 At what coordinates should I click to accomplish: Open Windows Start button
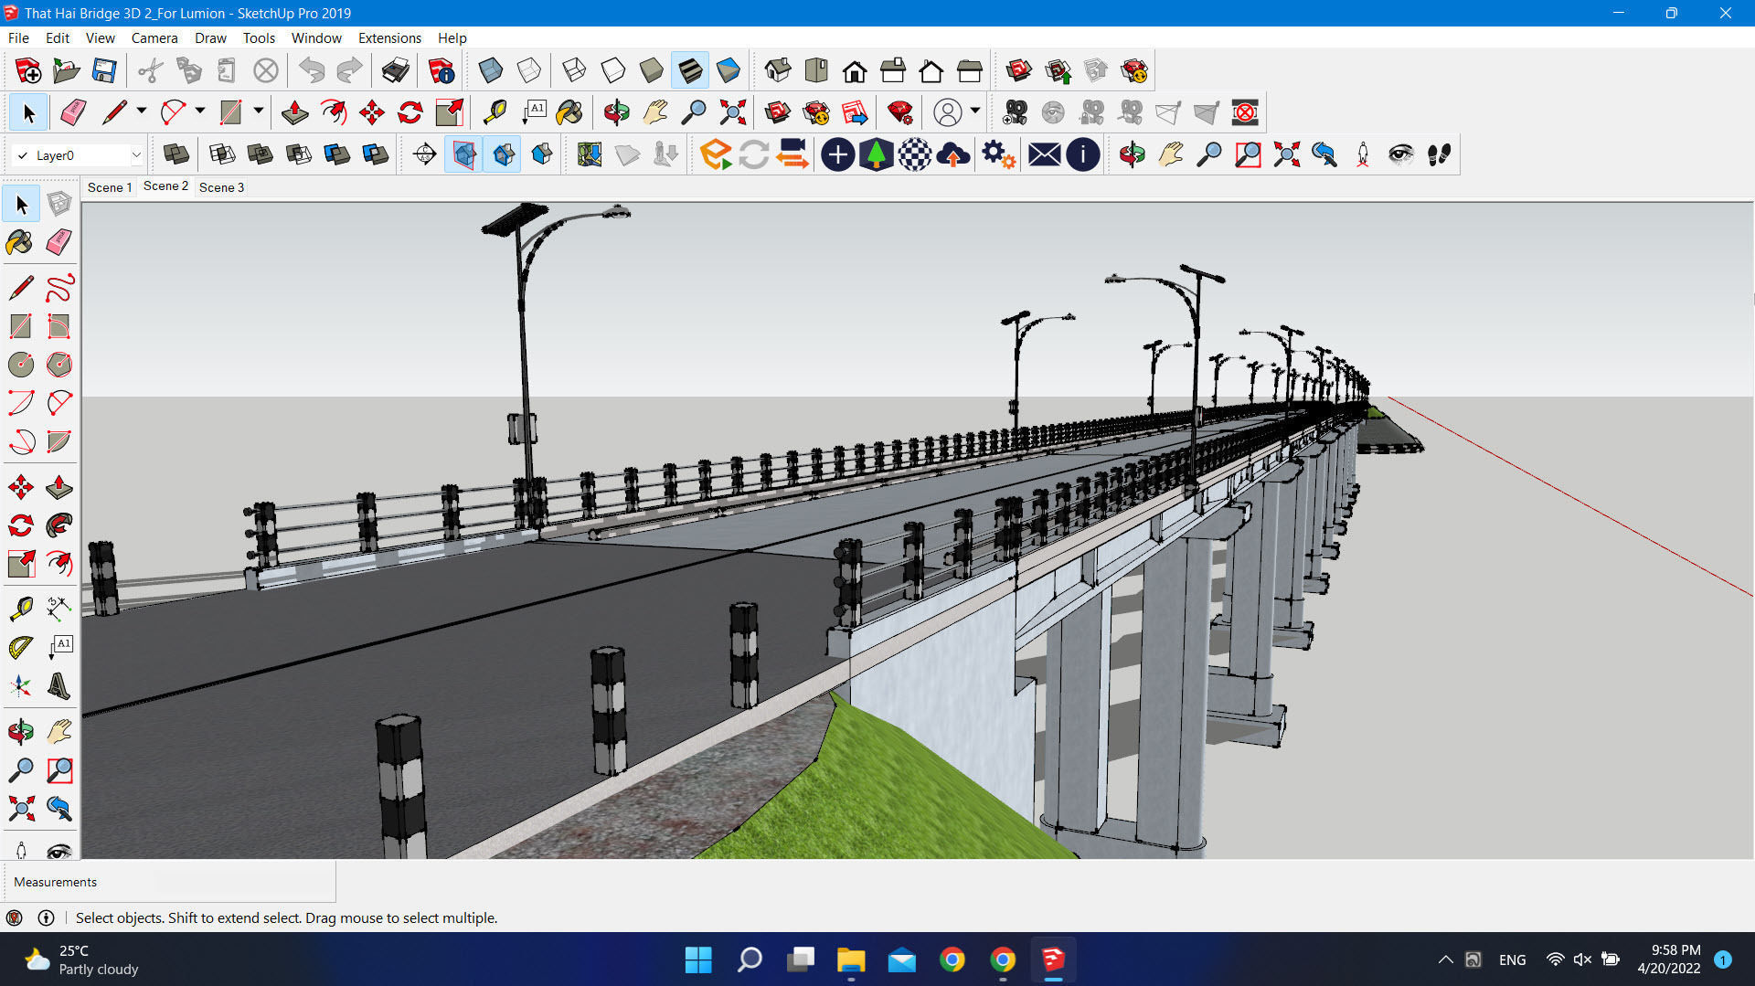[698, 959]
